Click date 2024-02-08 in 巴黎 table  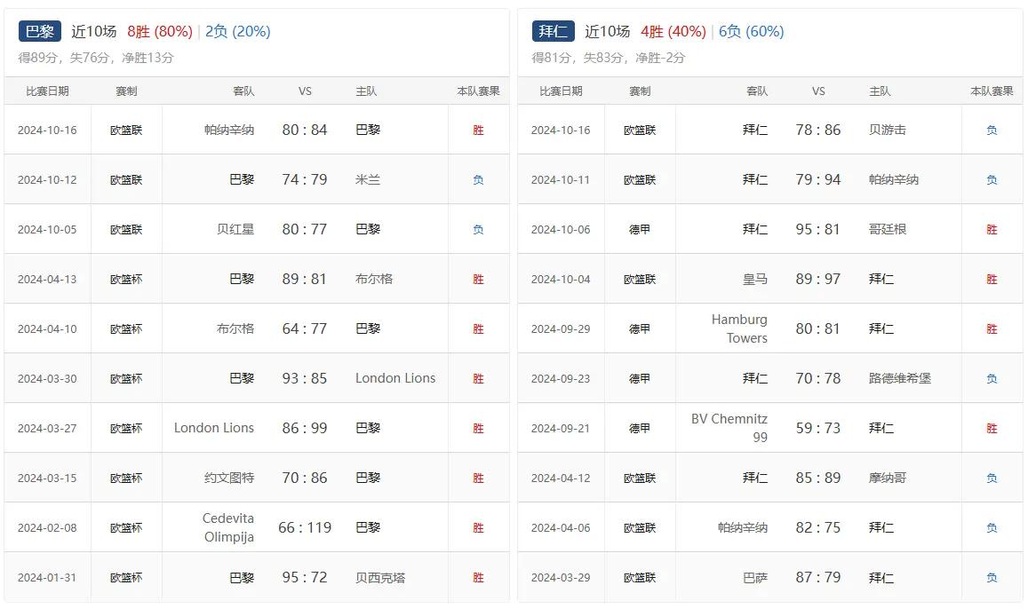(47, 528)
